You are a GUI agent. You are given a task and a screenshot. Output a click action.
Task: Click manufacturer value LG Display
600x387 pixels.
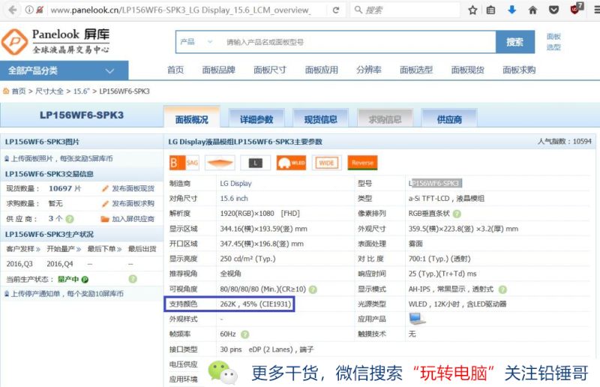pyautogui.click(x=235, y=183)
